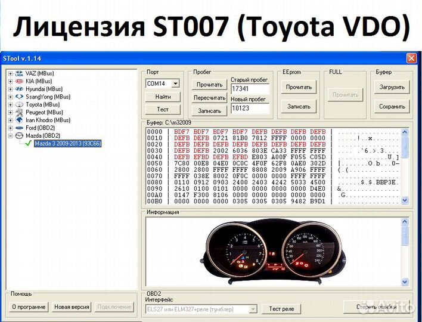422x322 pixels.
Task: Click the Тест реле button
Action: tap(281, 309)
